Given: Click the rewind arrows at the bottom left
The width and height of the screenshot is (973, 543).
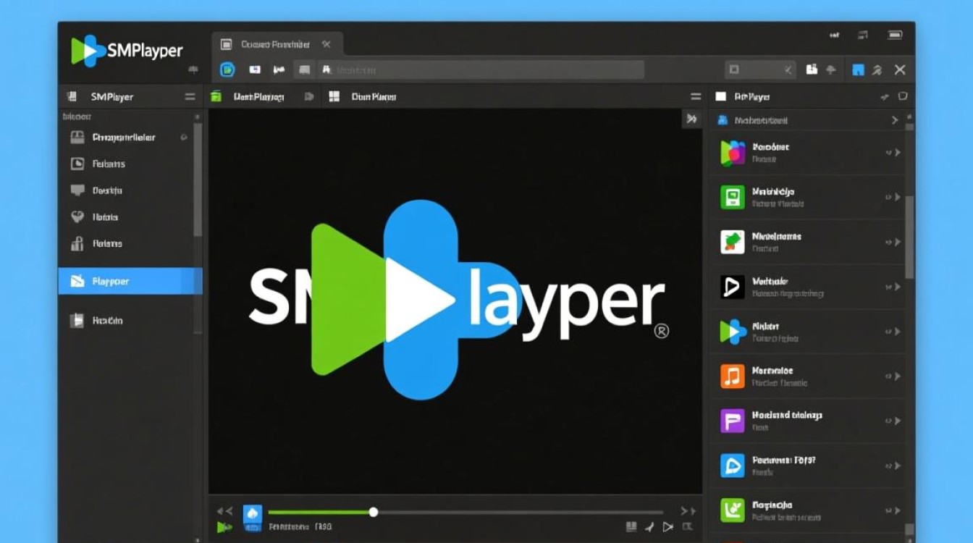Looking at the screenshot, I should click(225, 511).
